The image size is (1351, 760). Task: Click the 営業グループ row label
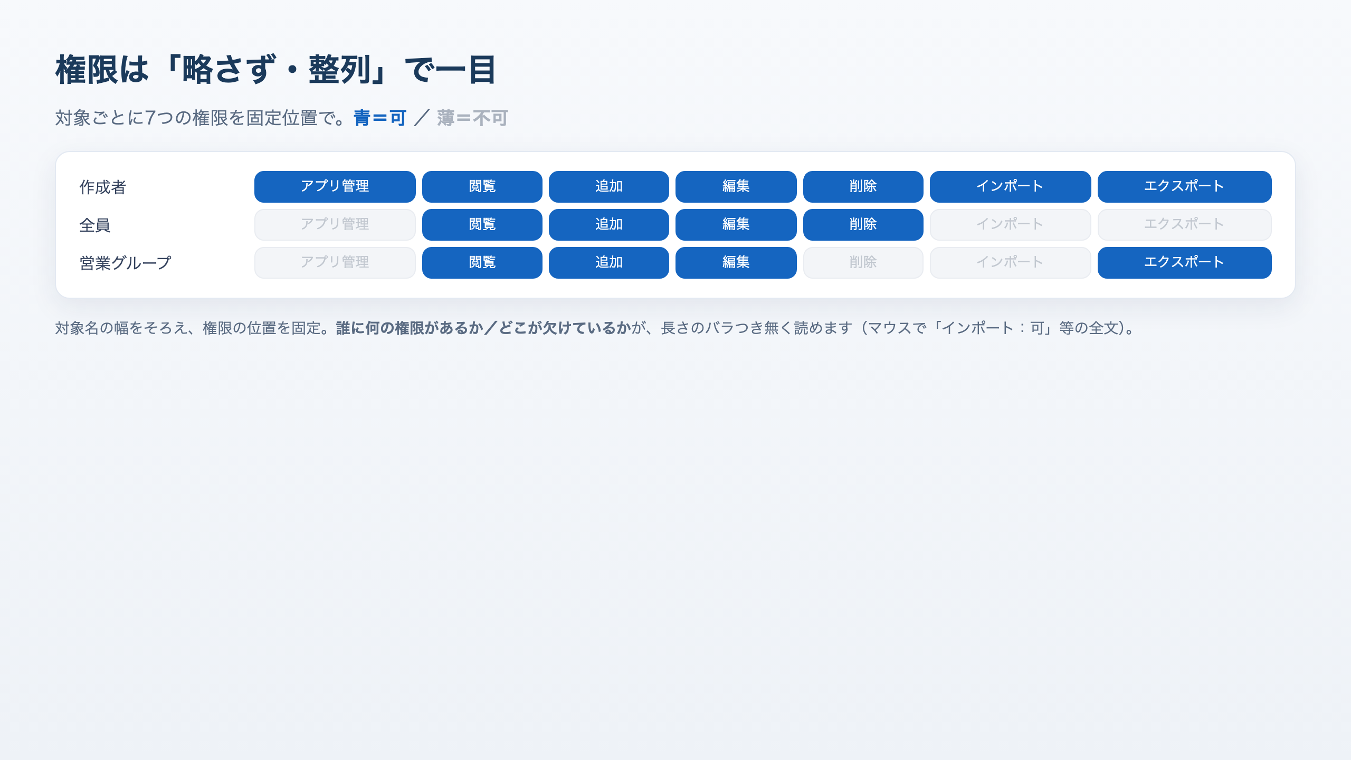pyautogui.click(x=126, y=263)
